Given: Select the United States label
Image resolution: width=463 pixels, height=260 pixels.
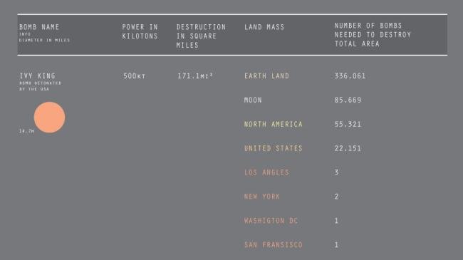Looking at the screenshot, I should pyautogui.click(x=274, y=148).
